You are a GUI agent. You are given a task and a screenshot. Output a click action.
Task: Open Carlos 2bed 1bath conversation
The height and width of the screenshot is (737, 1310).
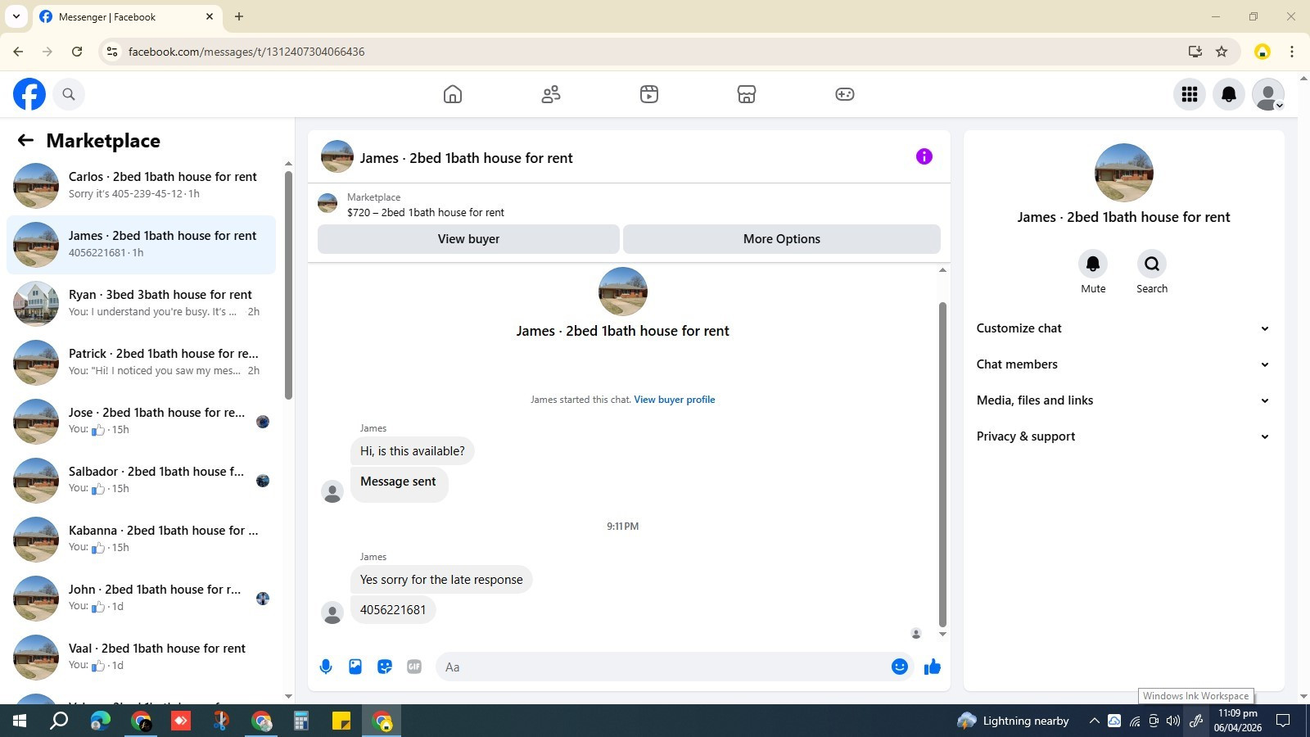(141, 185)
